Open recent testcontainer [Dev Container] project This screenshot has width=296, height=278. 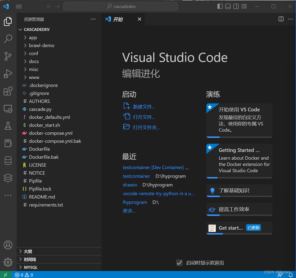tap(153, 168)
